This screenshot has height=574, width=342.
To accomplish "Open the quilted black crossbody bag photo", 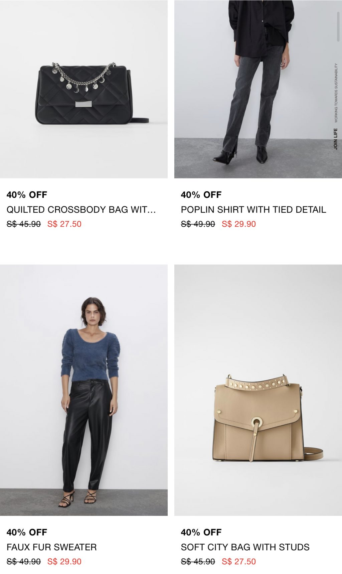I will pos(84,89).
